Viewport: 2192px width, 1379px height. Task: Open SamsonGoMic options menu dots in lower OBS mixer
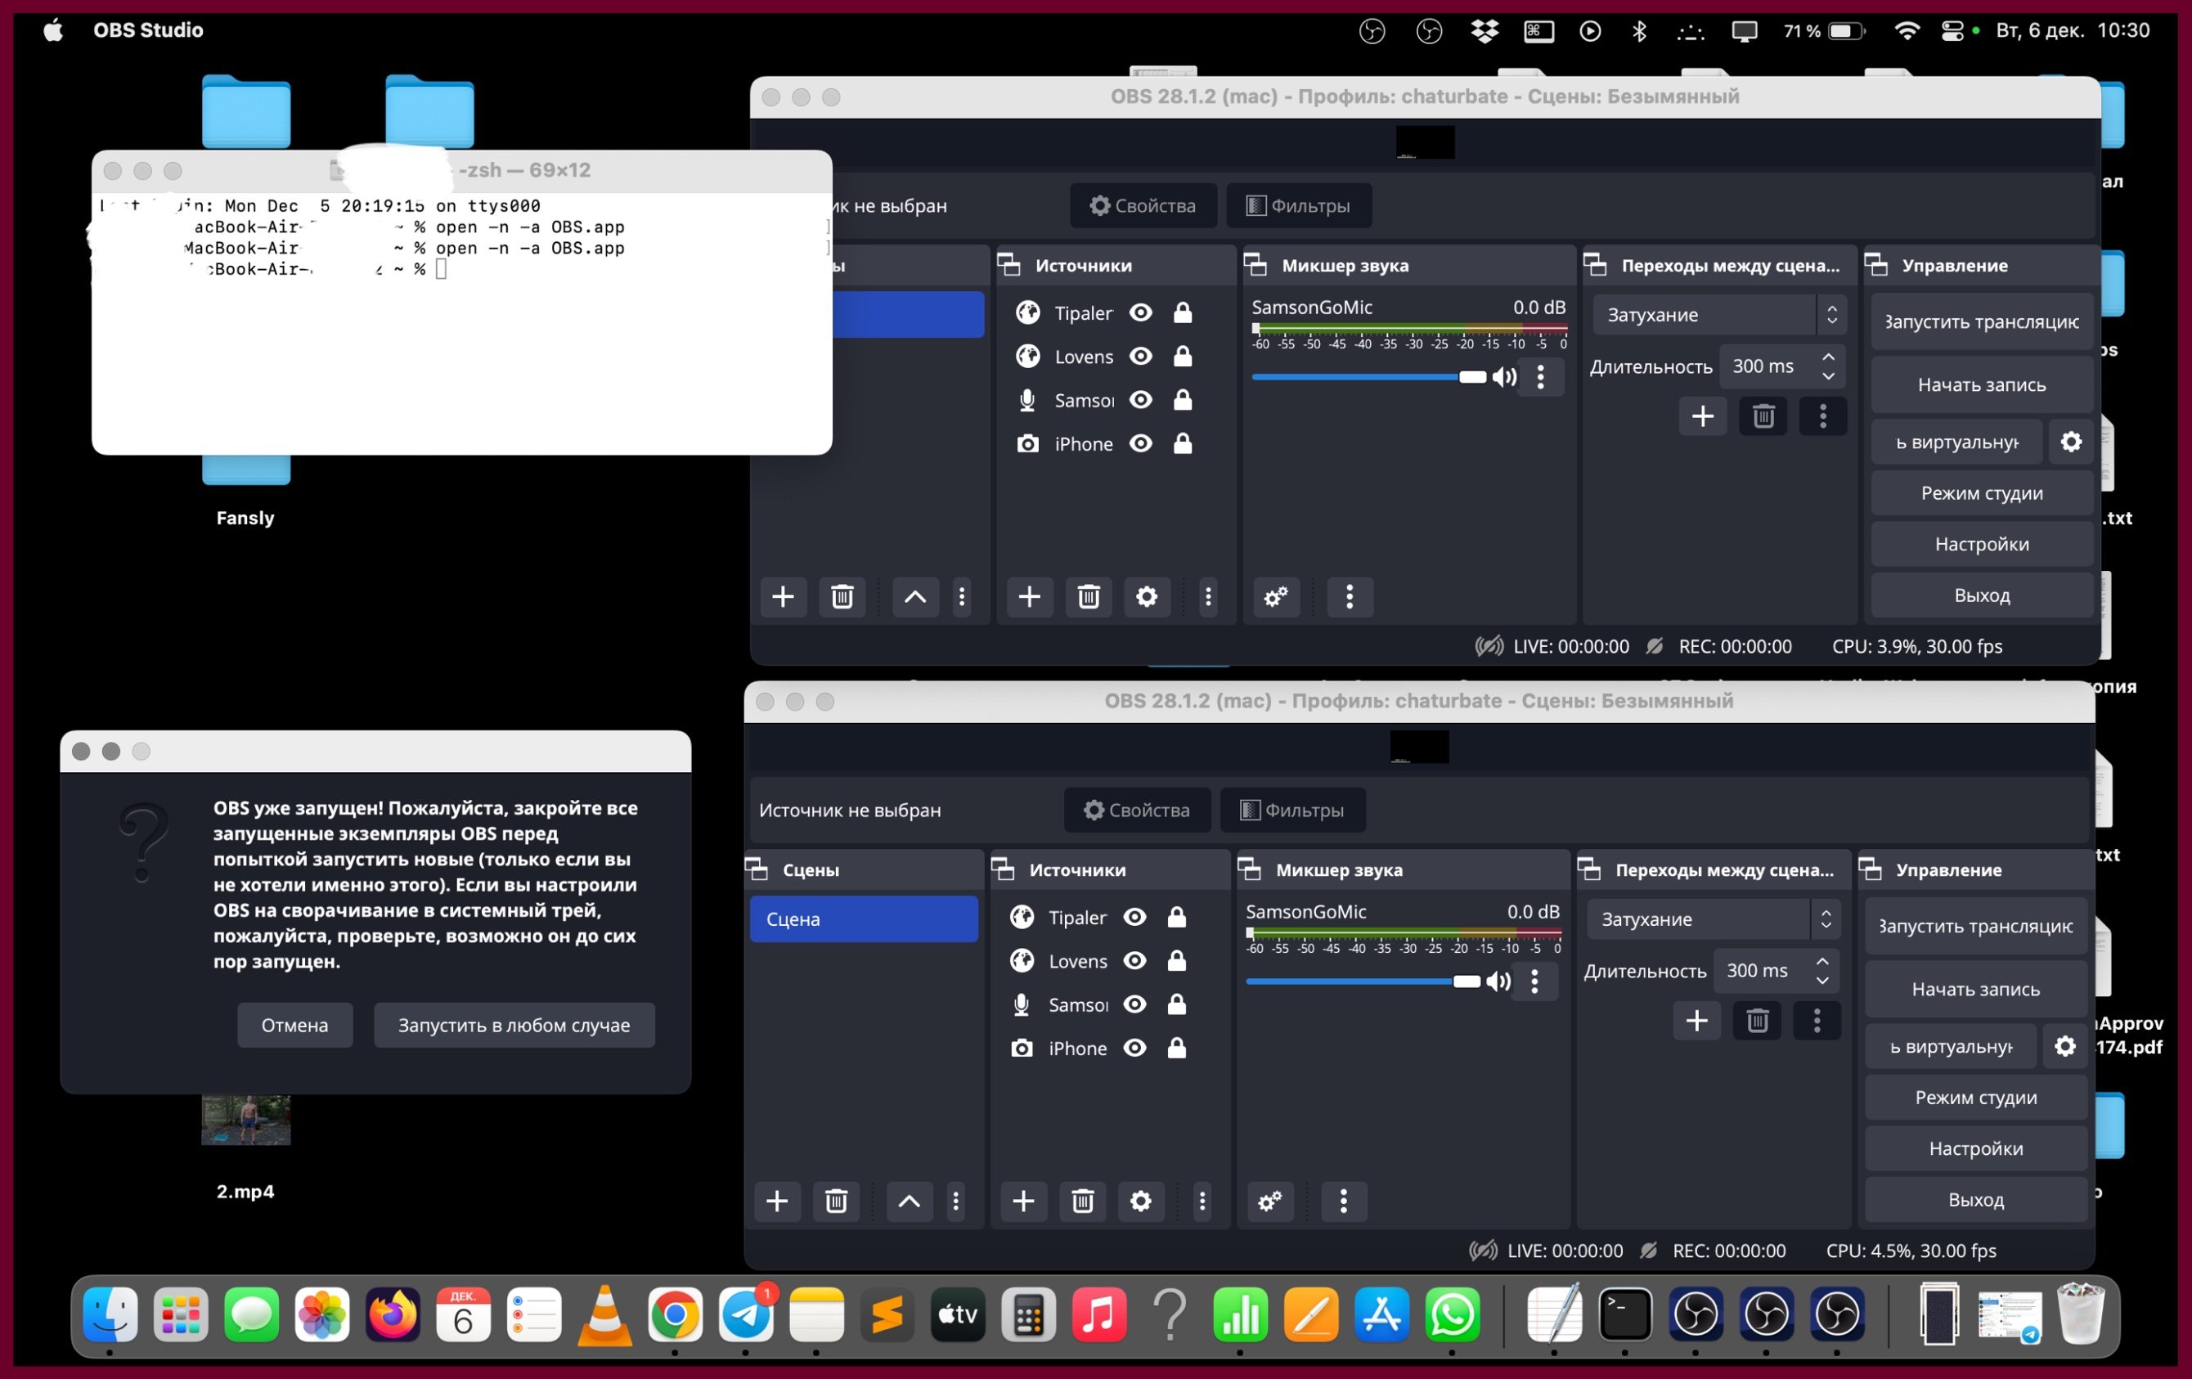click(x=1534, y=981)
